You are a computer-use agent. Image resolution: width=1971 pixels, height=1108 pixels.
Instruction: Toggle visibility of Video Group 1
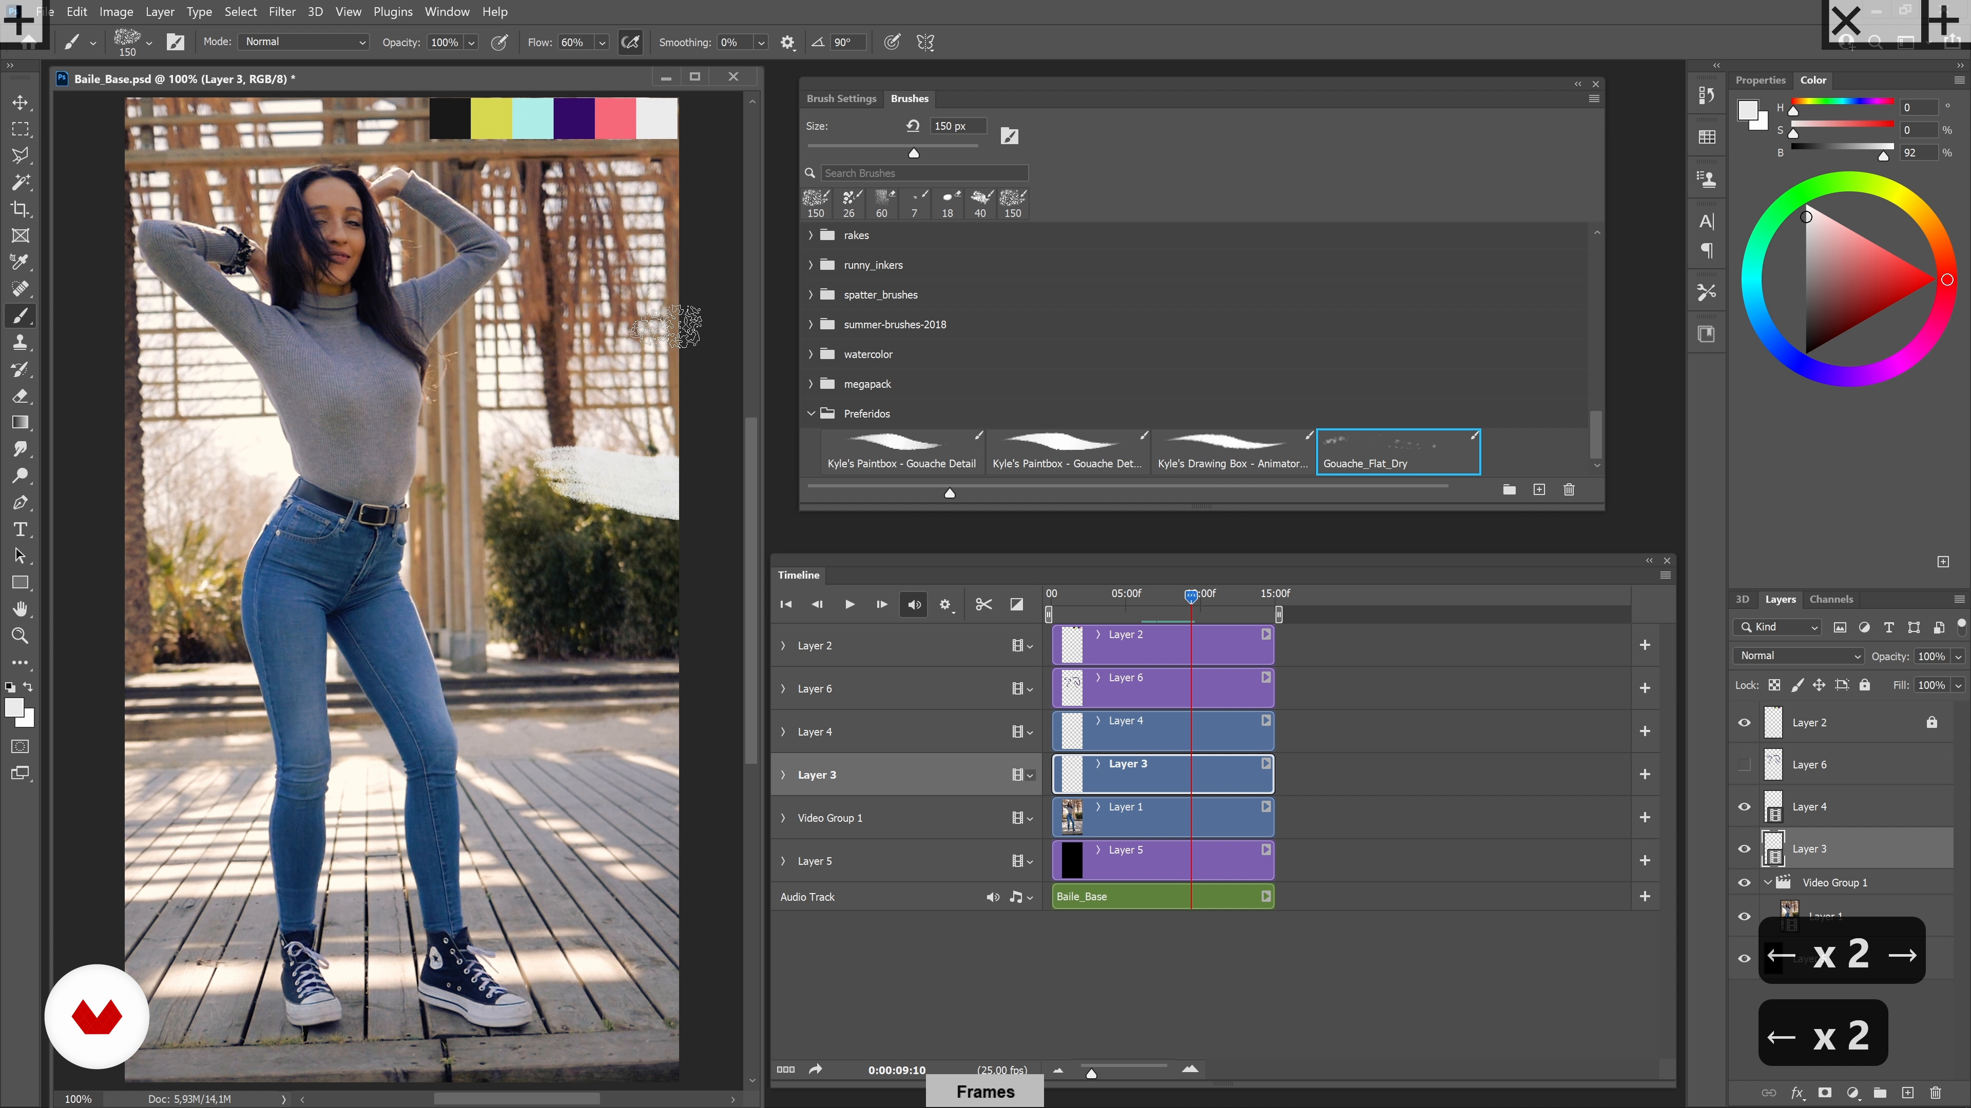[x=1744, y=882]
